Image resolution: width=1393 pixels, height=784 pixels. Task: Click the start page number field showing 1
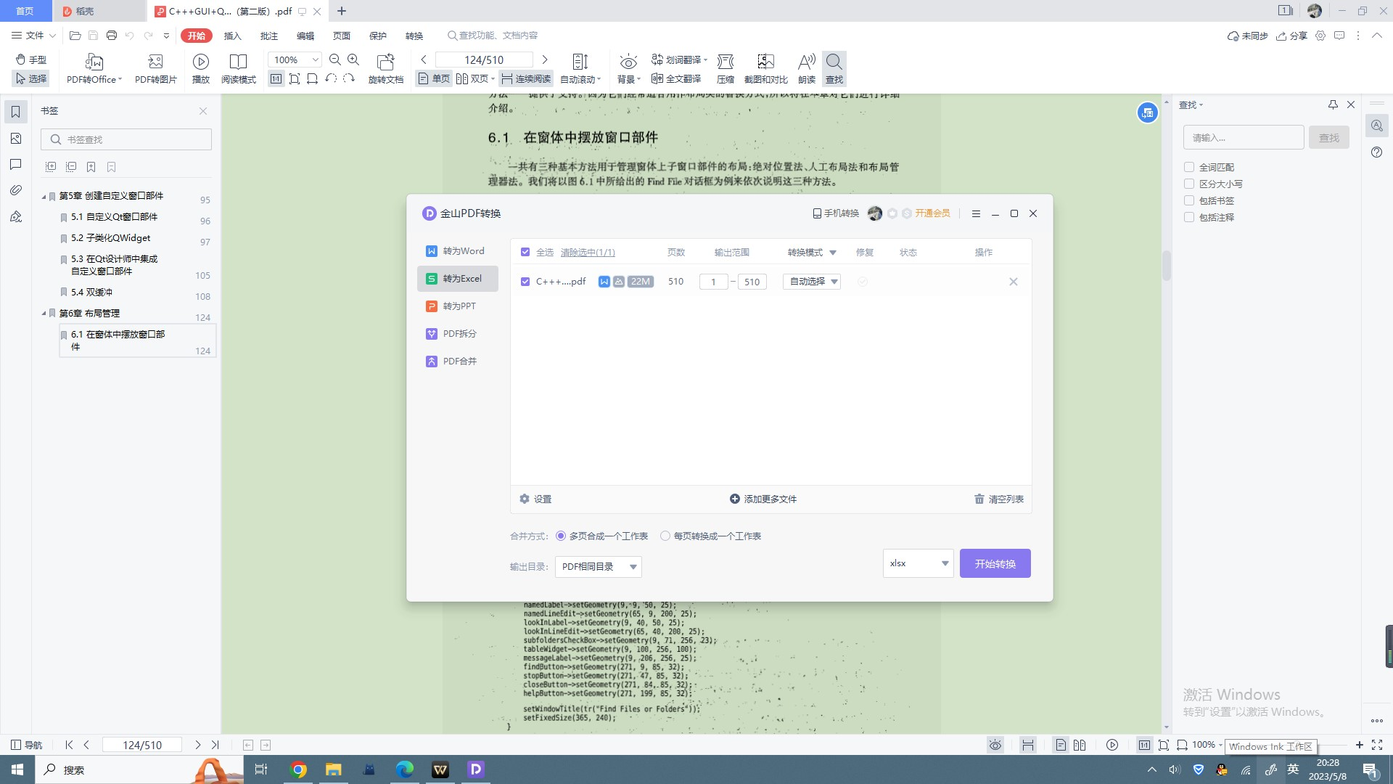coord(714,282)
